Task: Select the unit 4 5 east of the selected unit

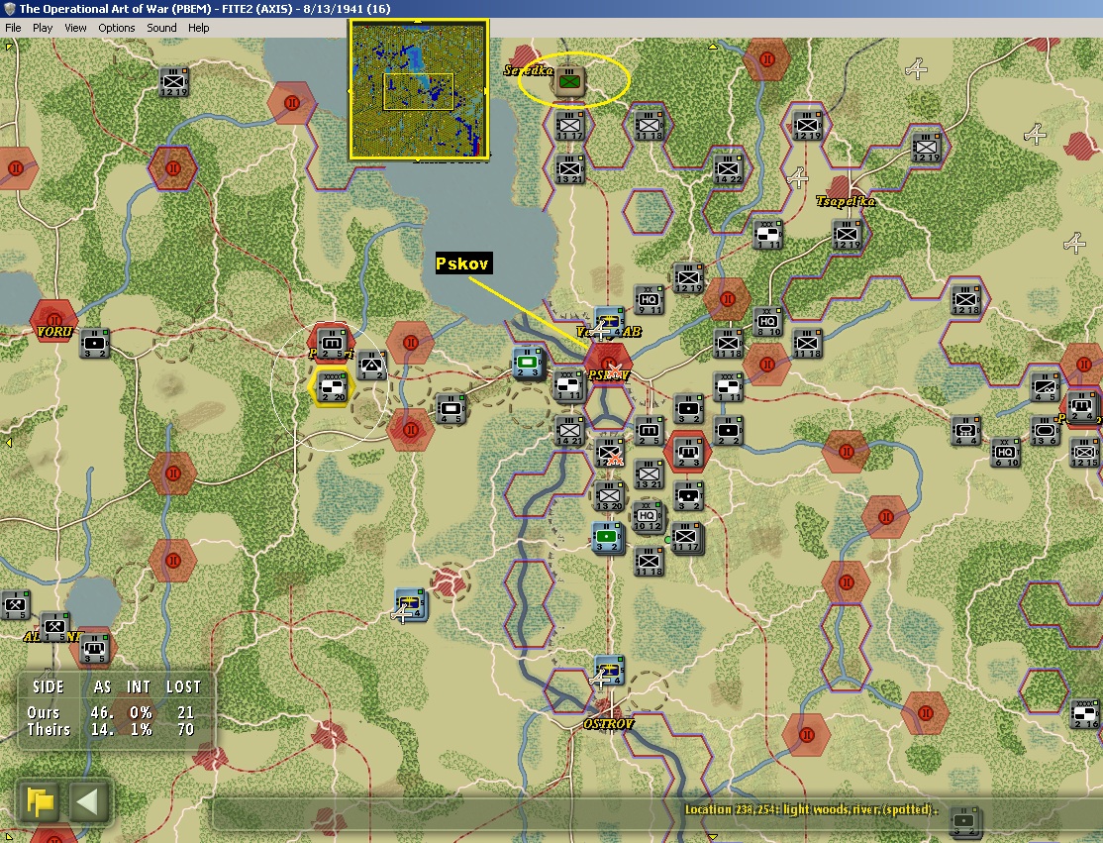Action: pyautogui.click(x=451, y=409)
